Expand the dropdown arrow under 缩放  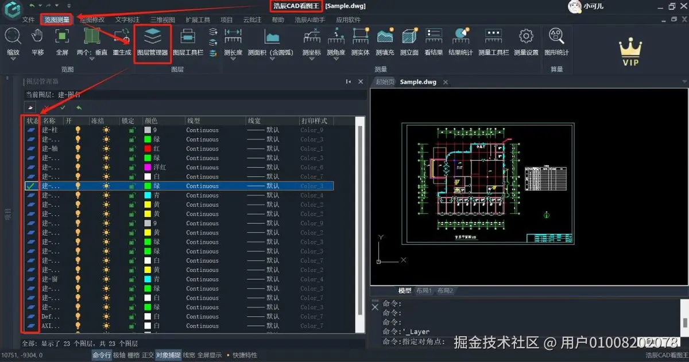coord(13,60)
